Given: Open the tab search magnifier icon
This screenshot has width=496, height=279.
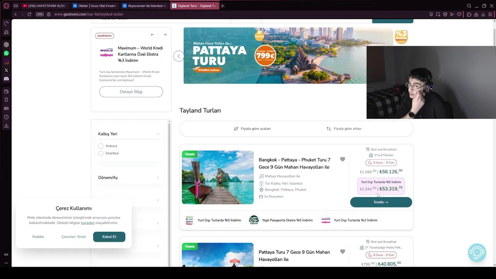Looking at the screenshot, I should click(x=469, y=6).
